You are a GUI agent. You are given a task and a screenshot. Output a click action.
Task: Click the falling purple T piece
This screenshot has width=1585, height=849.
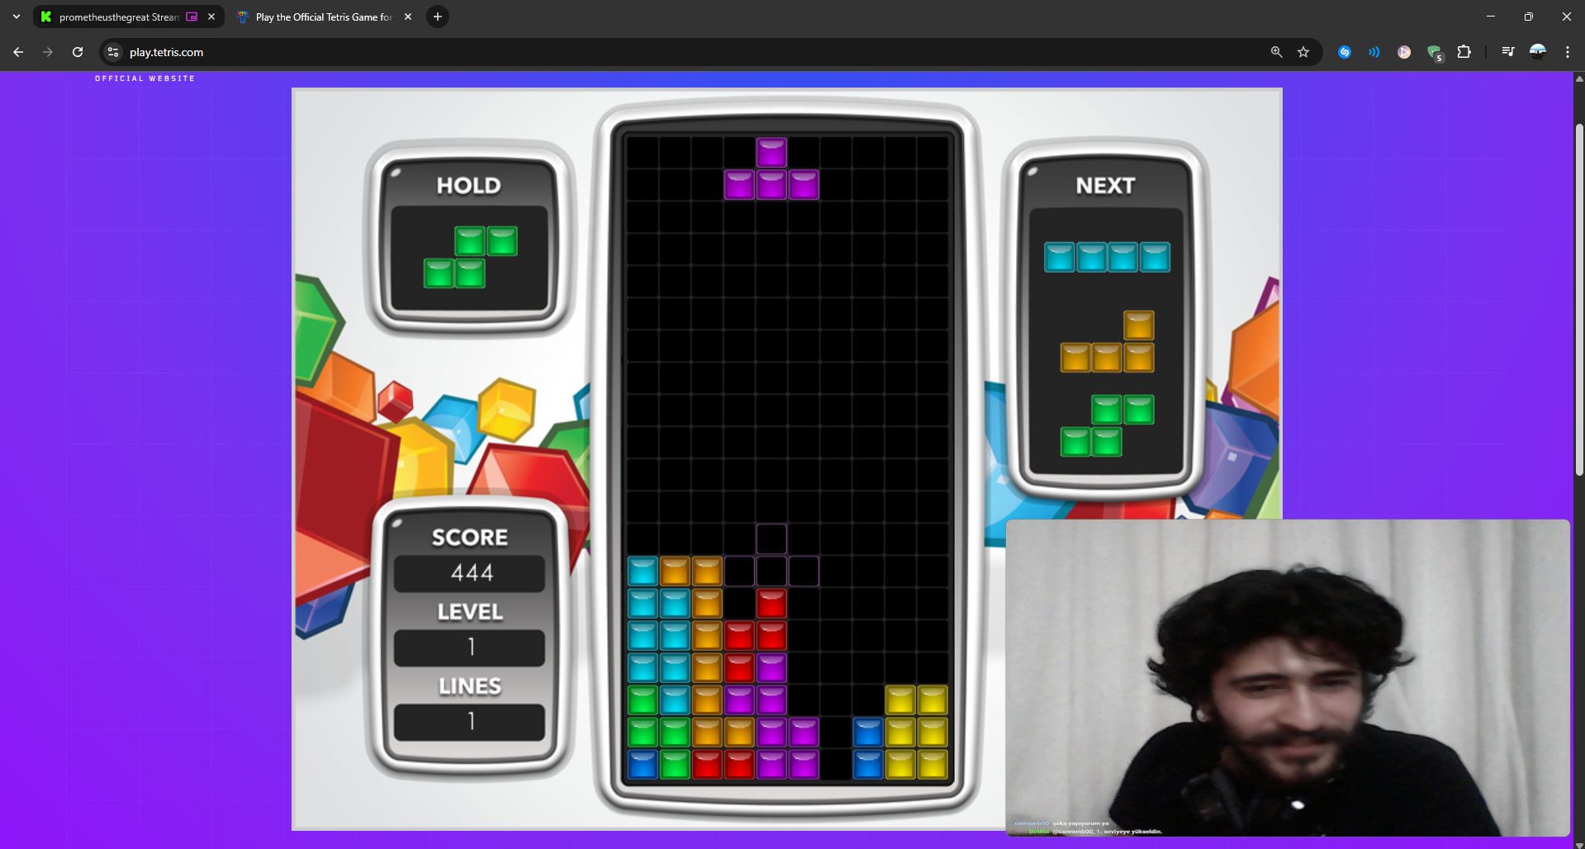click(771, 168)
